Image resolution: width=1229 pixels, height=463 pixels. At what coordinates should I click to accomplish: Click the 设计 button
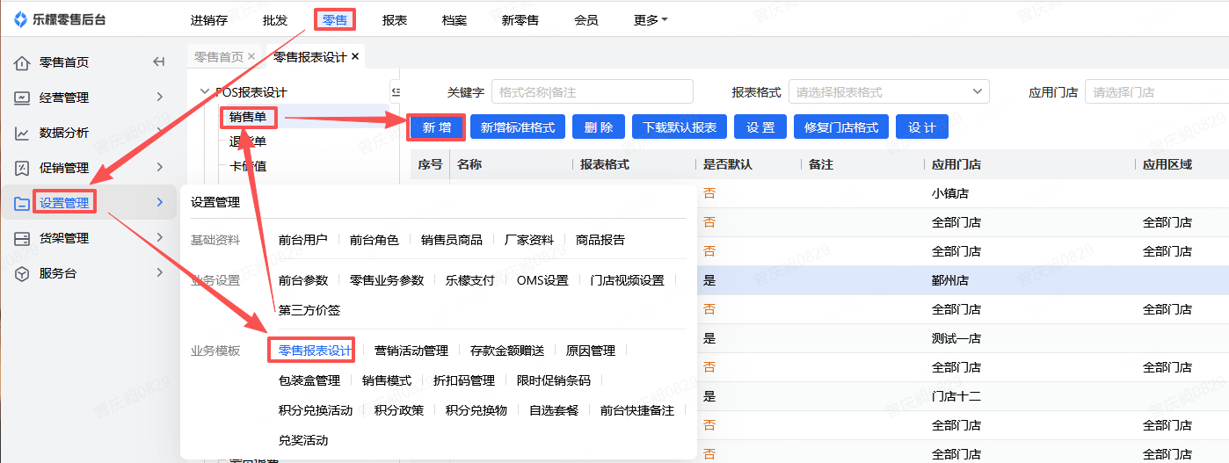tap(922, 127)
